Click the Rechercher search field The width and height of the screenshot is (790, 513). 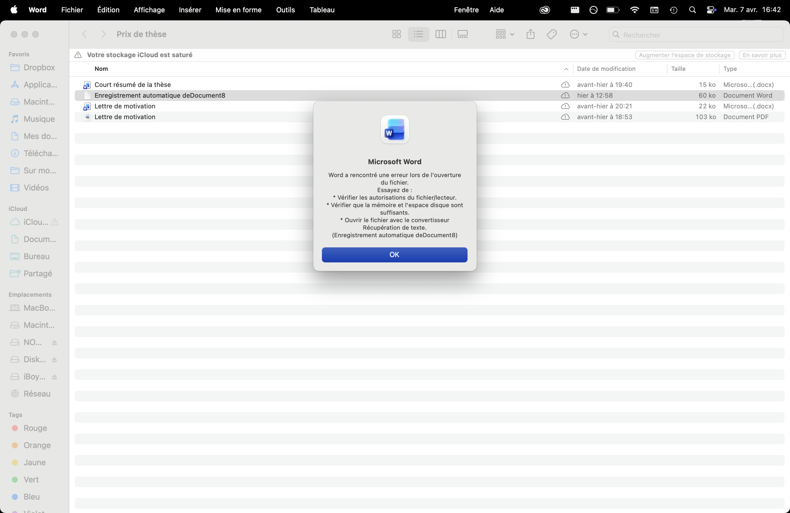tap(696, 35)
